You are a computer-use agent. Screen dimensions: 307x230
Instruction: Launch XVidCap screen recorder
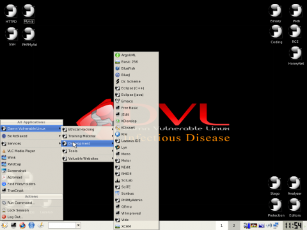click(32, 164)
